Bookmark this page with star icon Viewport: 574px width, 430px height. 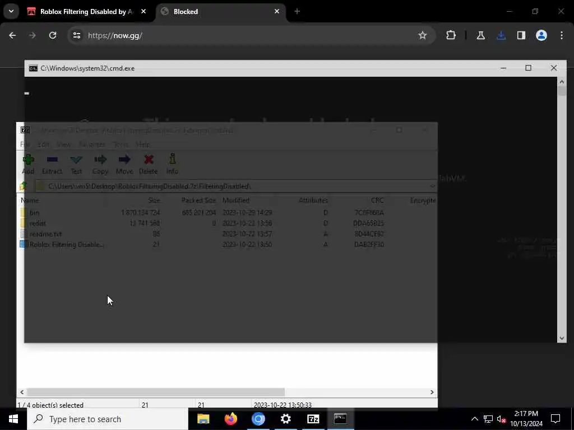423,35
